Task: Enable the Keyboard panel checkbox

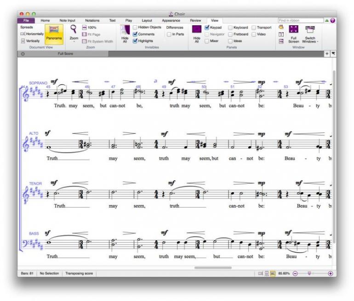Action: tap(230, 28)
